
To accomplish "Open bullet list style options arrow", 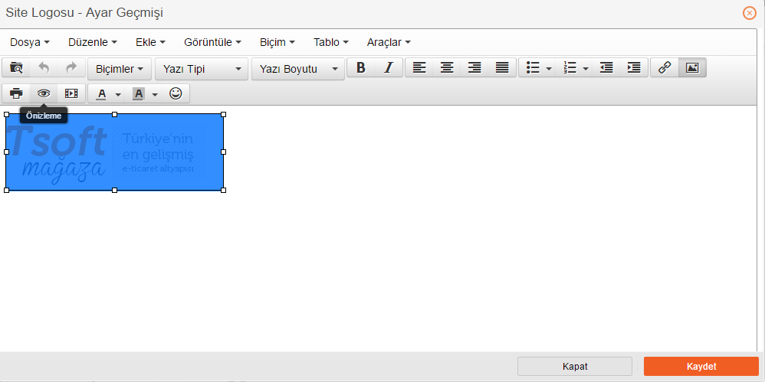I will (550, 69).
